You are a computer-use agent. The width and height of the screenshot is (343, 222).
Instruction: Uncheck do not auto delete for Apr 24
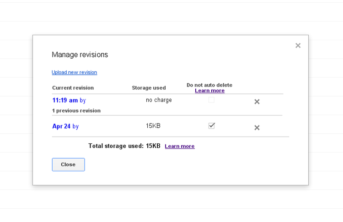point(211,125)
